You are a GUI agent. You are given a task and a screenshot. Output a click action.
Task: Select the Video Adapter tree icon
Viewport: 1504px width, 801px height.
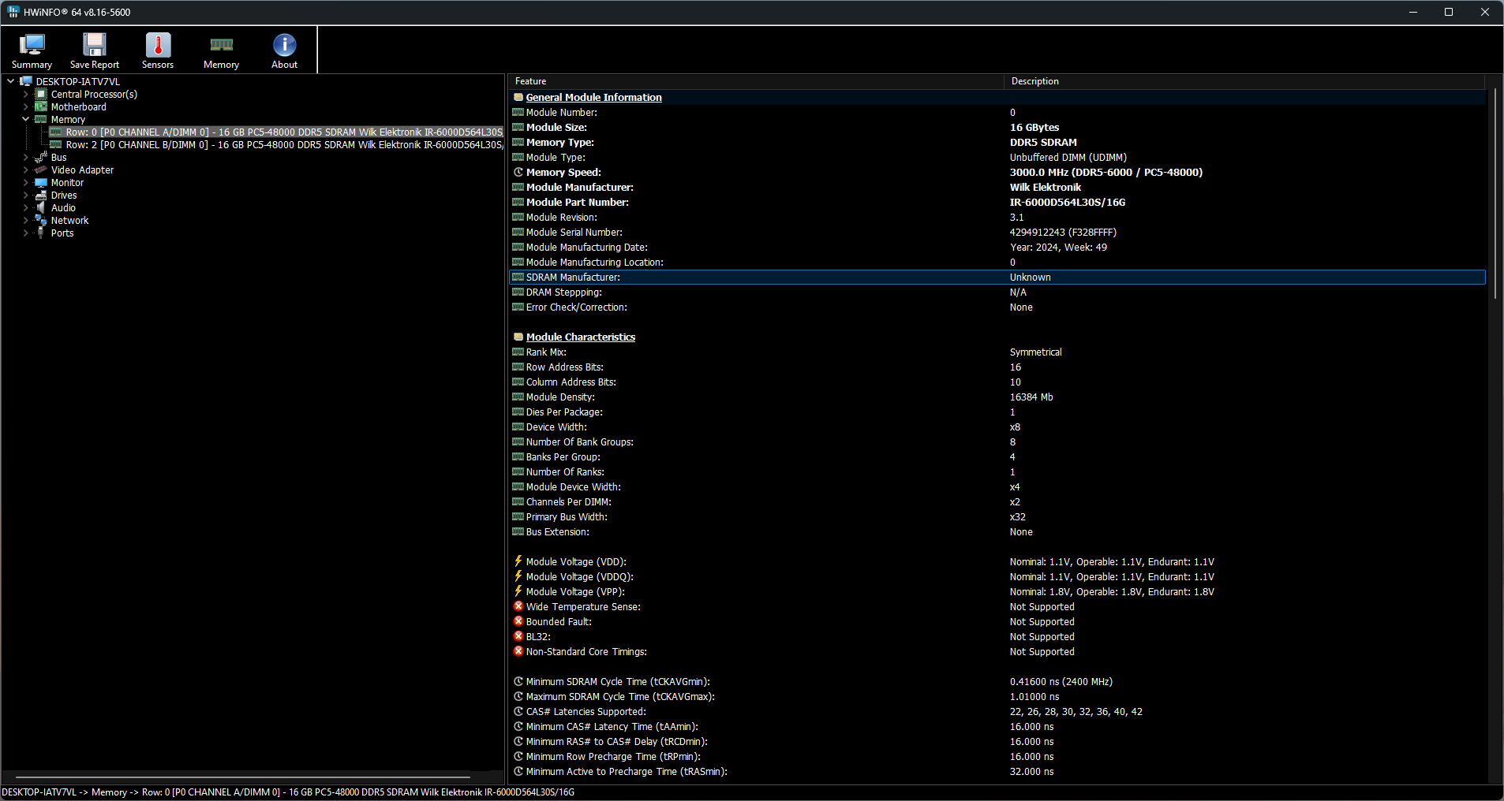[x=41, y=170]
